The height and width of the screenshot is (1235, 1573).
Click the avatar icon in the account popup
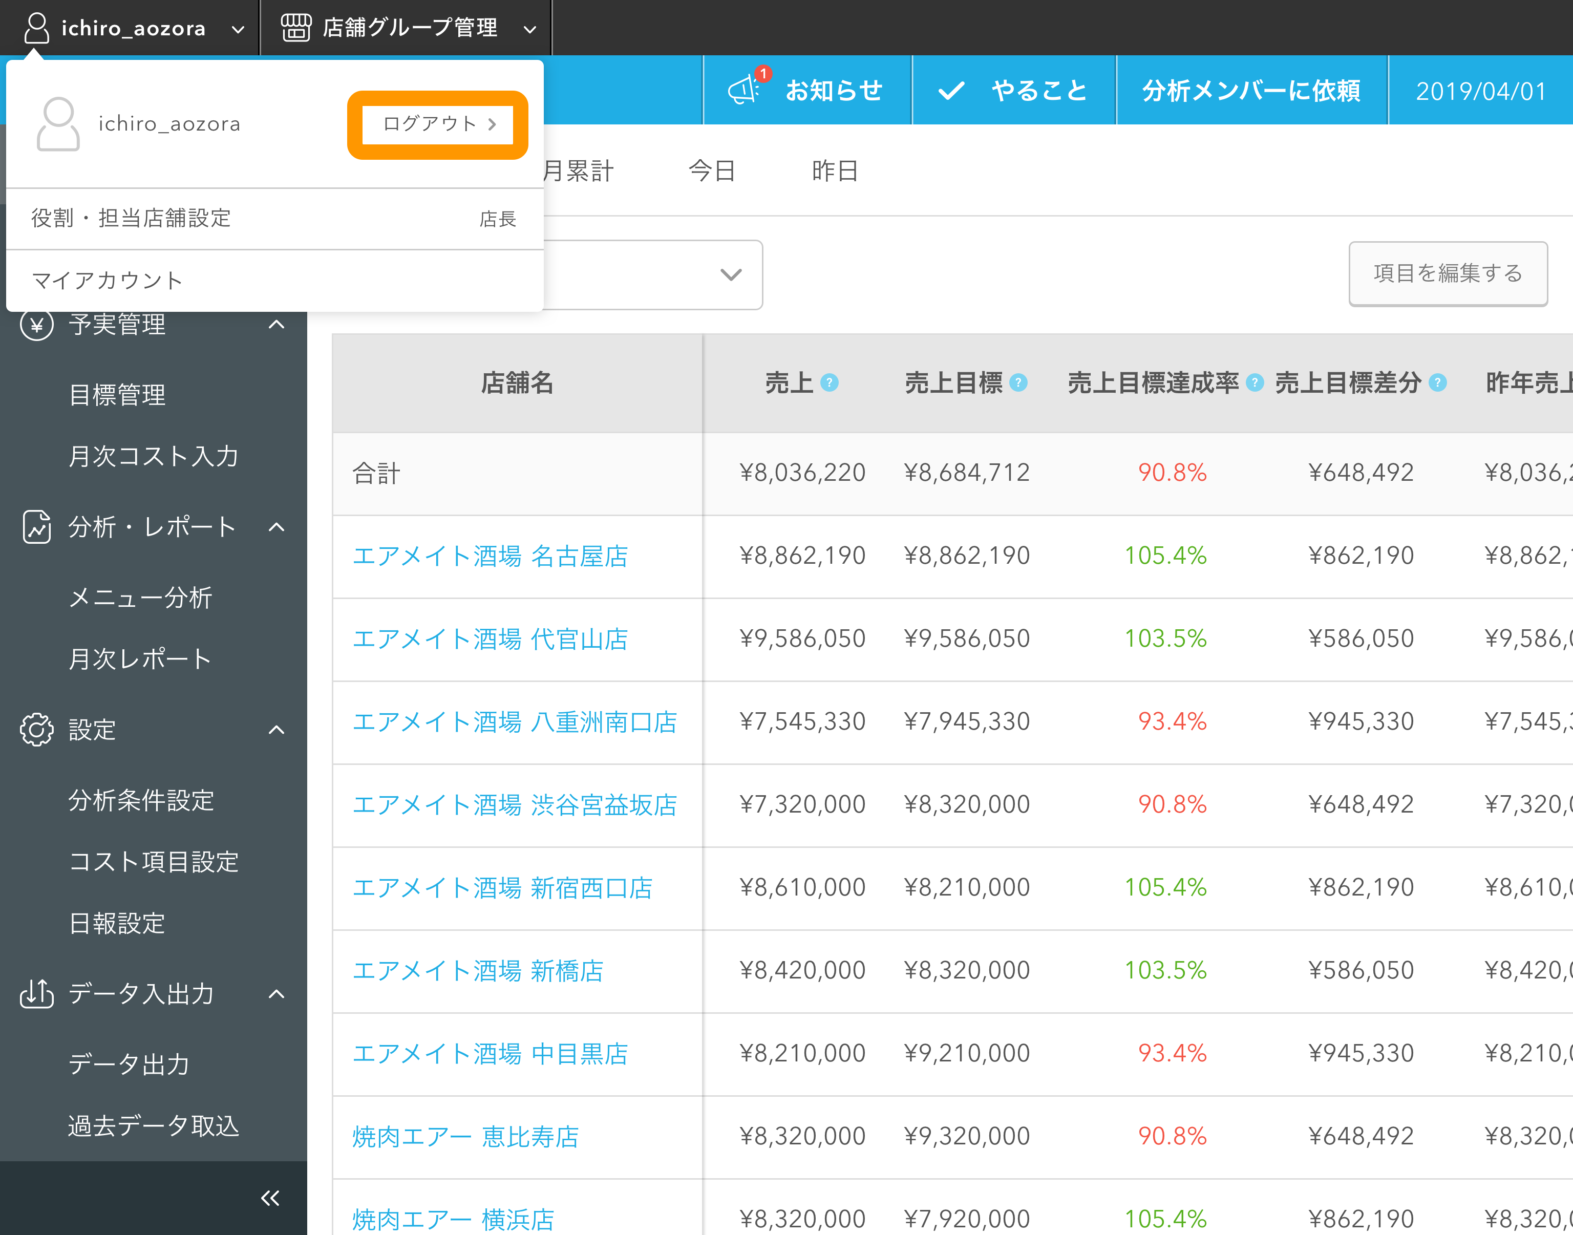[58, 123]
